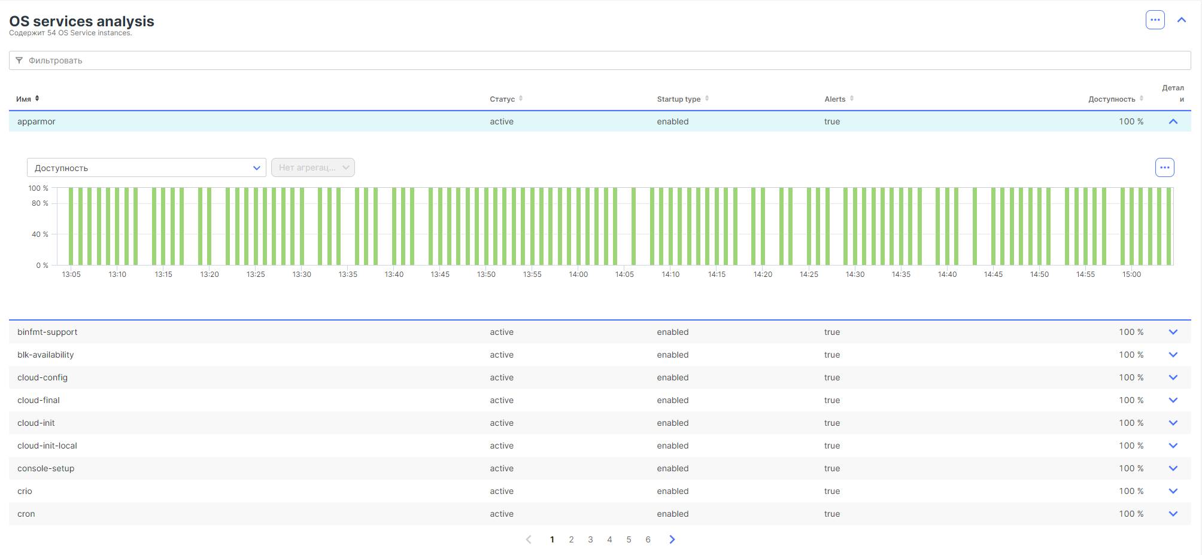Go to page 6 of services
Screen dimensions: 1202x555
(648, 539)
